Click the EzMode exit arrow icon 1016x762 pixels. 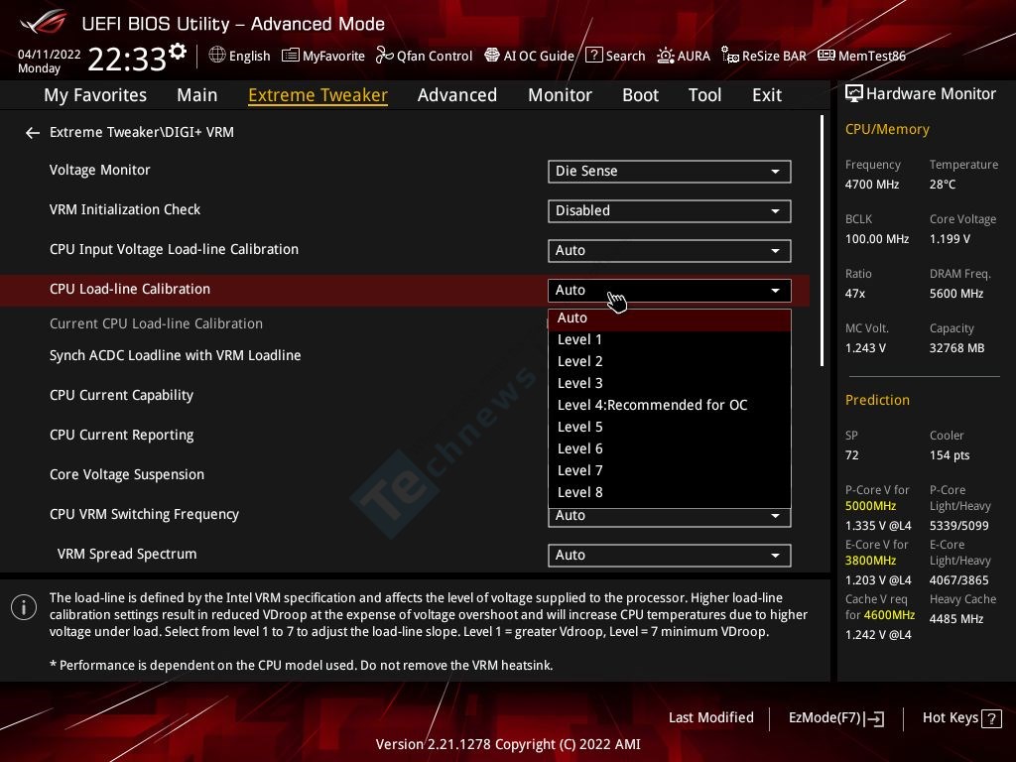(x=875, y=718)
